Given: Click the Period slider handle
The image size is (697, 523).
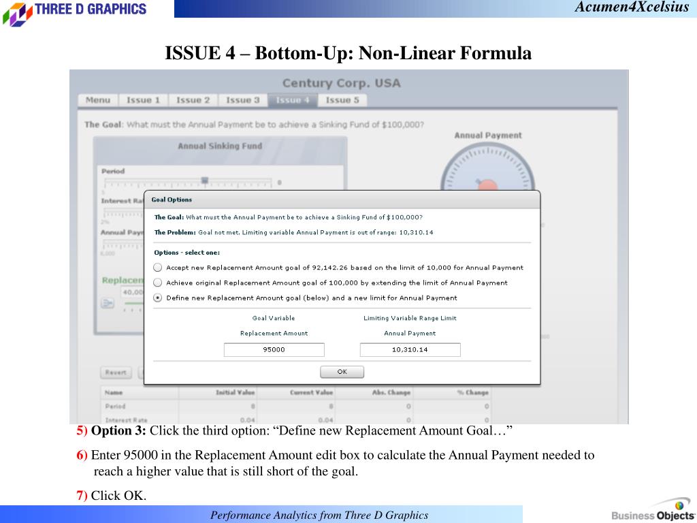Looking at the screenshot, I should (204, 180).
